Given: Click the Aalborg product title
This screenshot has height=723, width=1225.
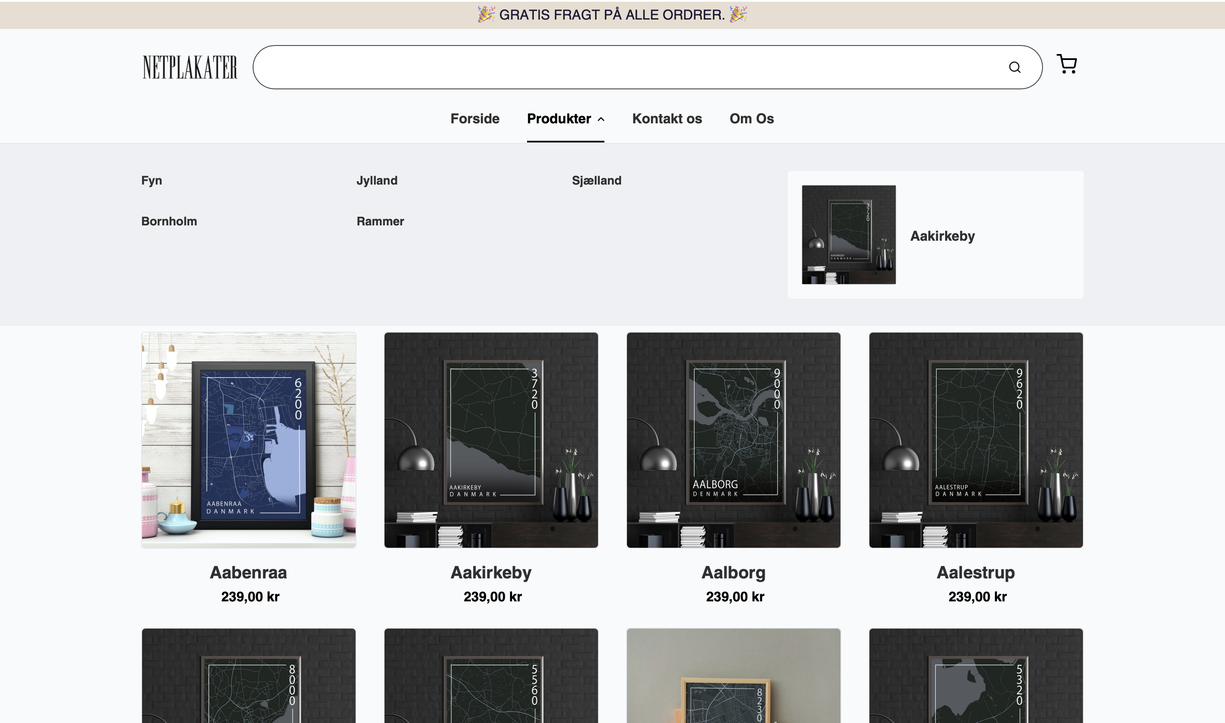Looking at the screenshot, I should click(x=733, y=572).
